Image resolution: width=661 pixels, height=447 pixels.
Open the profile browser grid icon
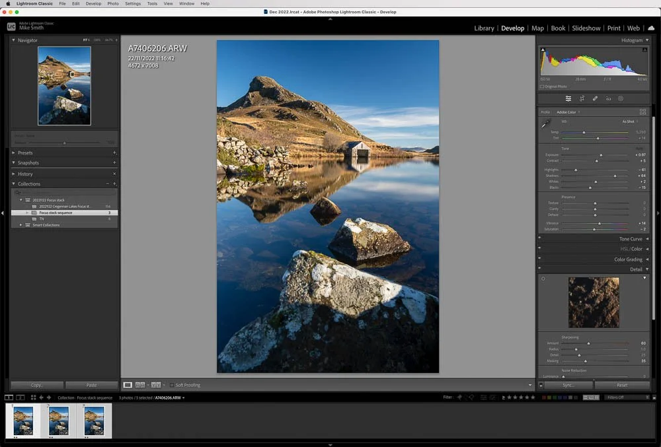coord(642,112)
